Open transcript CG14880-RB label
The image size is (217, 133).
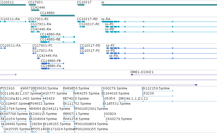50,39
